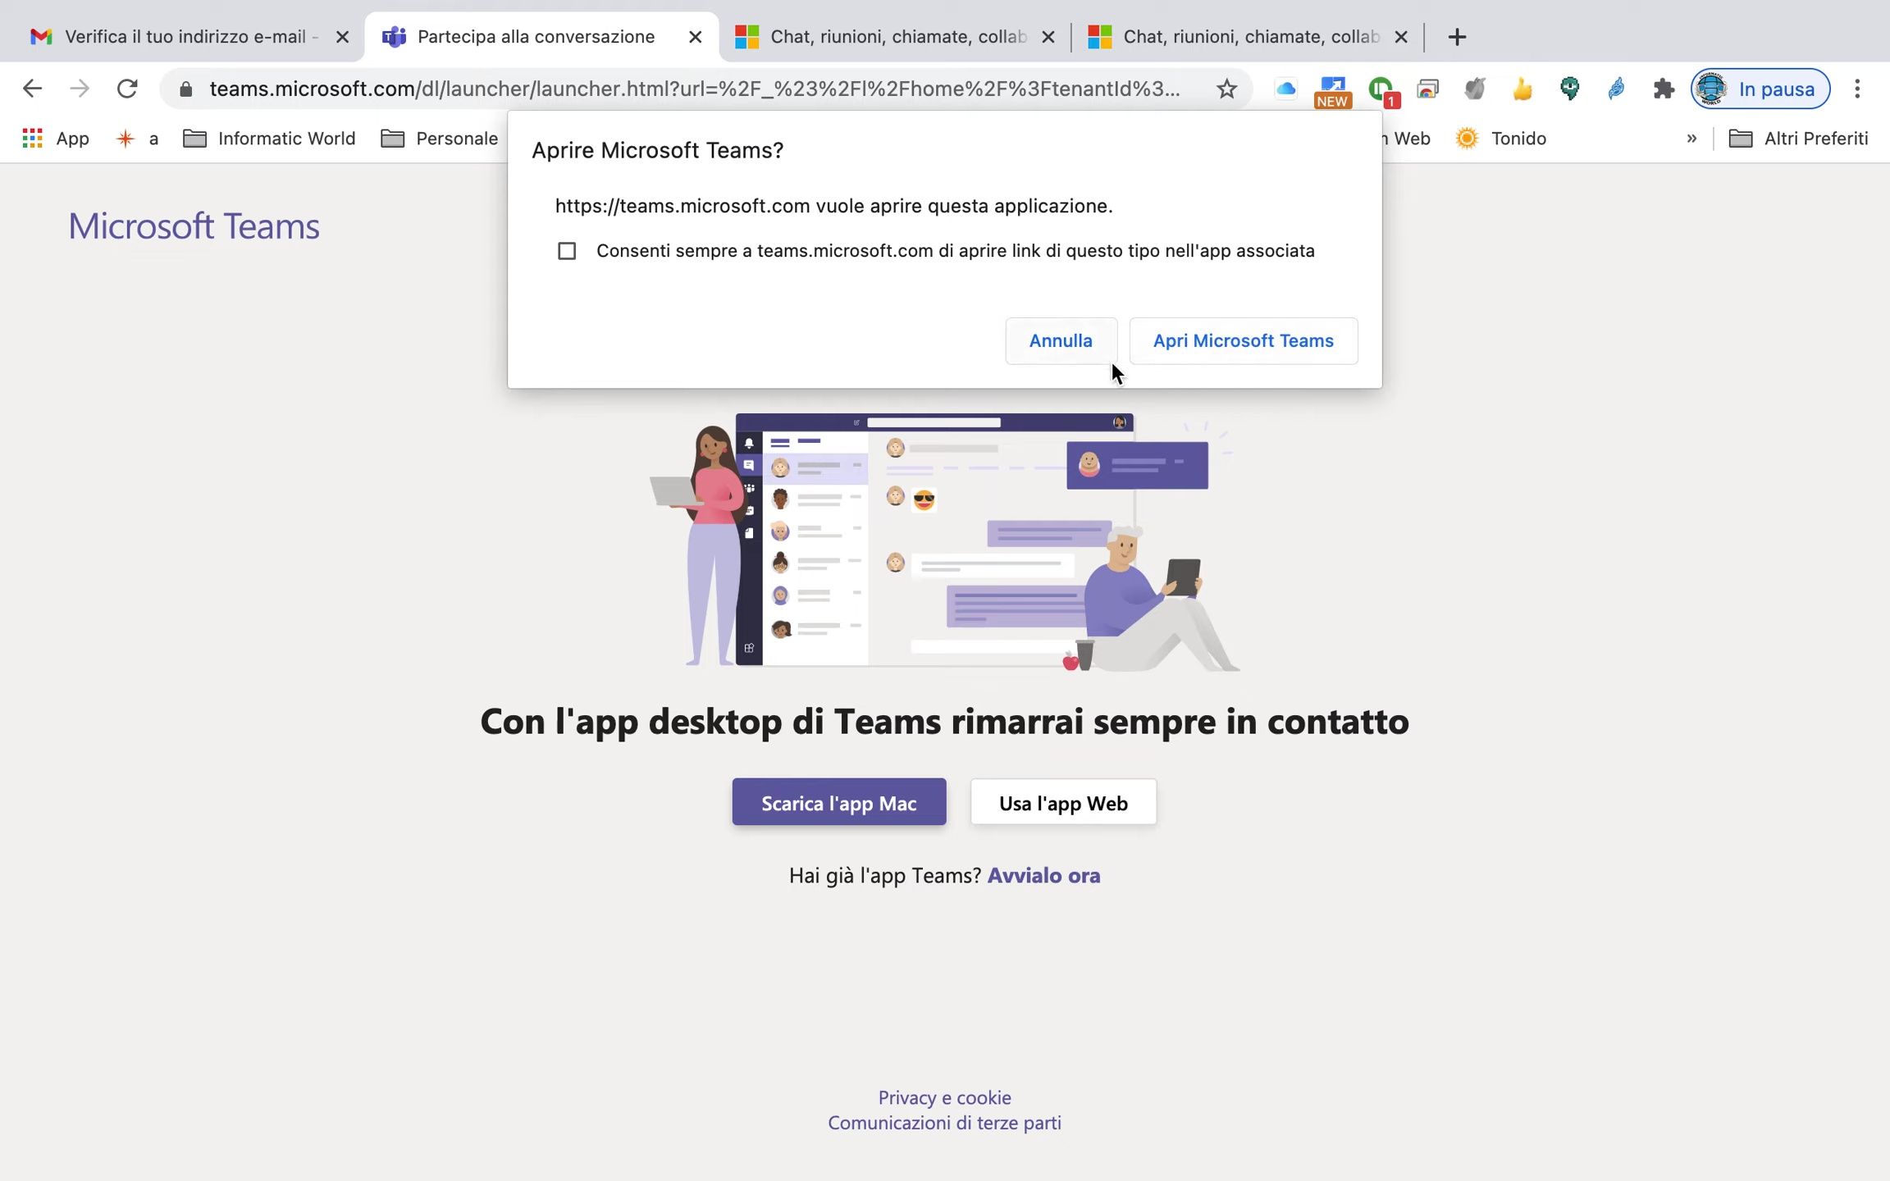Bookmark this page with the star icon
Image resolution: width=1890 pixels, height=1181 pixels.
(x=1226, y=89)
